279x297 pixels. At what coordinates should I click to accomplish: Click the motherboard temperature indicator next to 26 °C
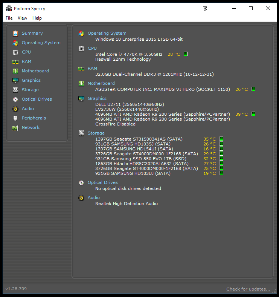(253, 89)
